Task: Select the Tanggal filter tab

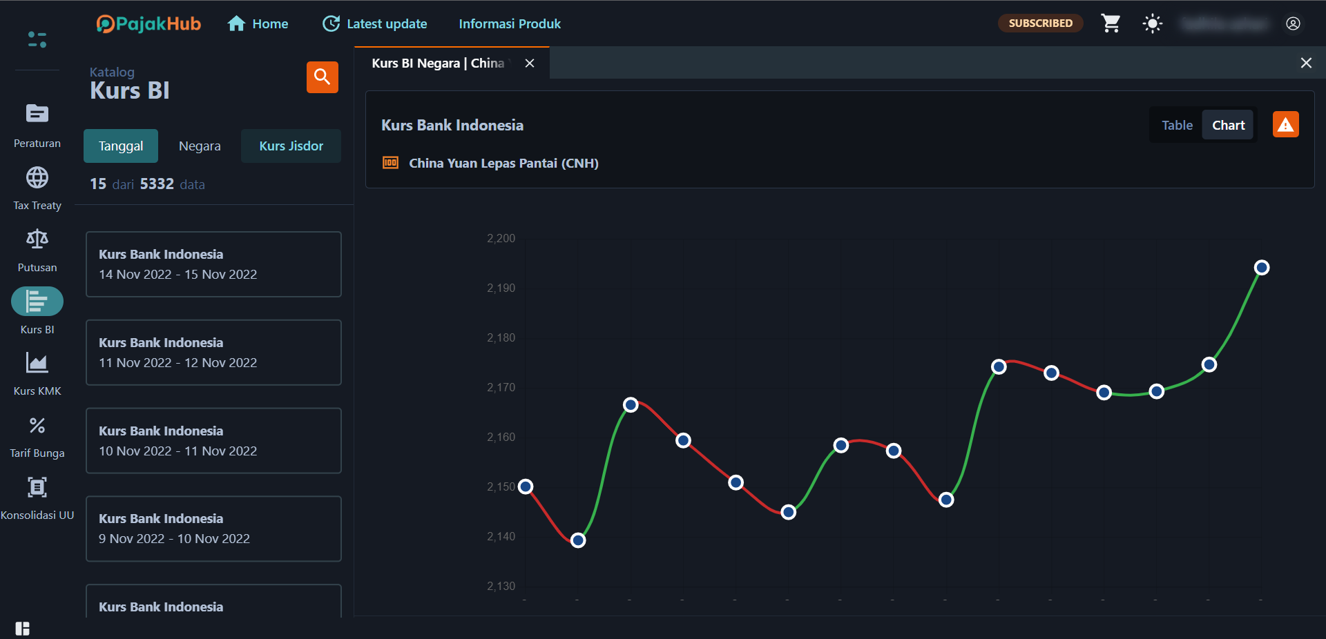Action: point(121,146)
